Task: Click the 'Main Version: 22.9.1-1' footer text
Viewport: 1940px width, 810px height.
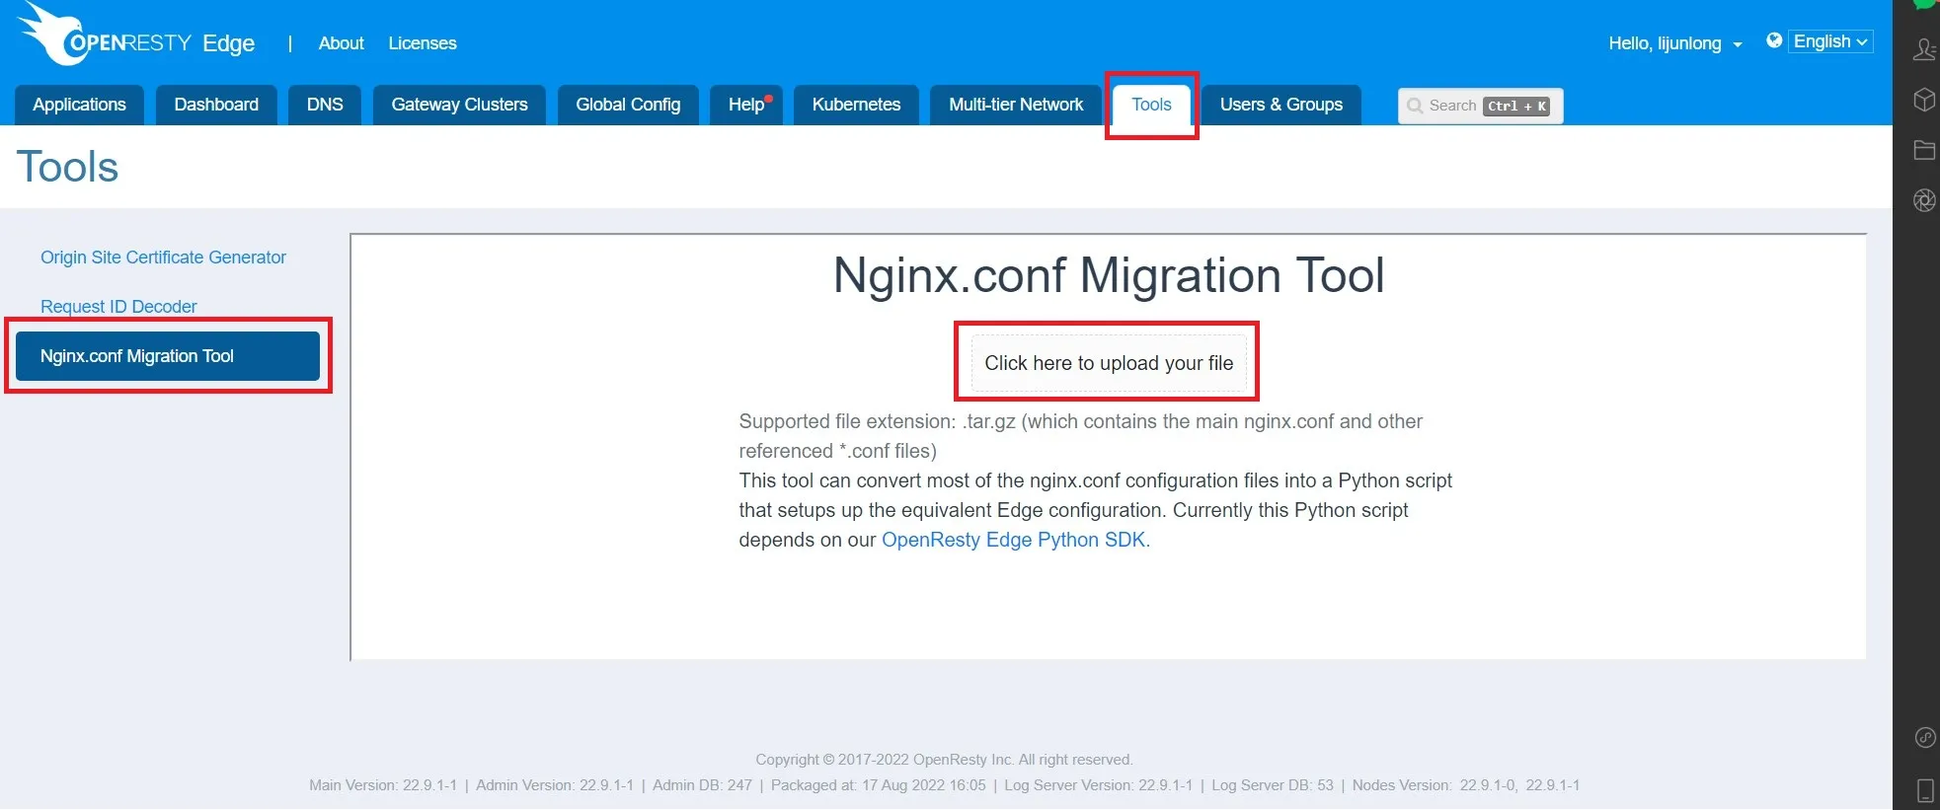Action: click(383, 785)
